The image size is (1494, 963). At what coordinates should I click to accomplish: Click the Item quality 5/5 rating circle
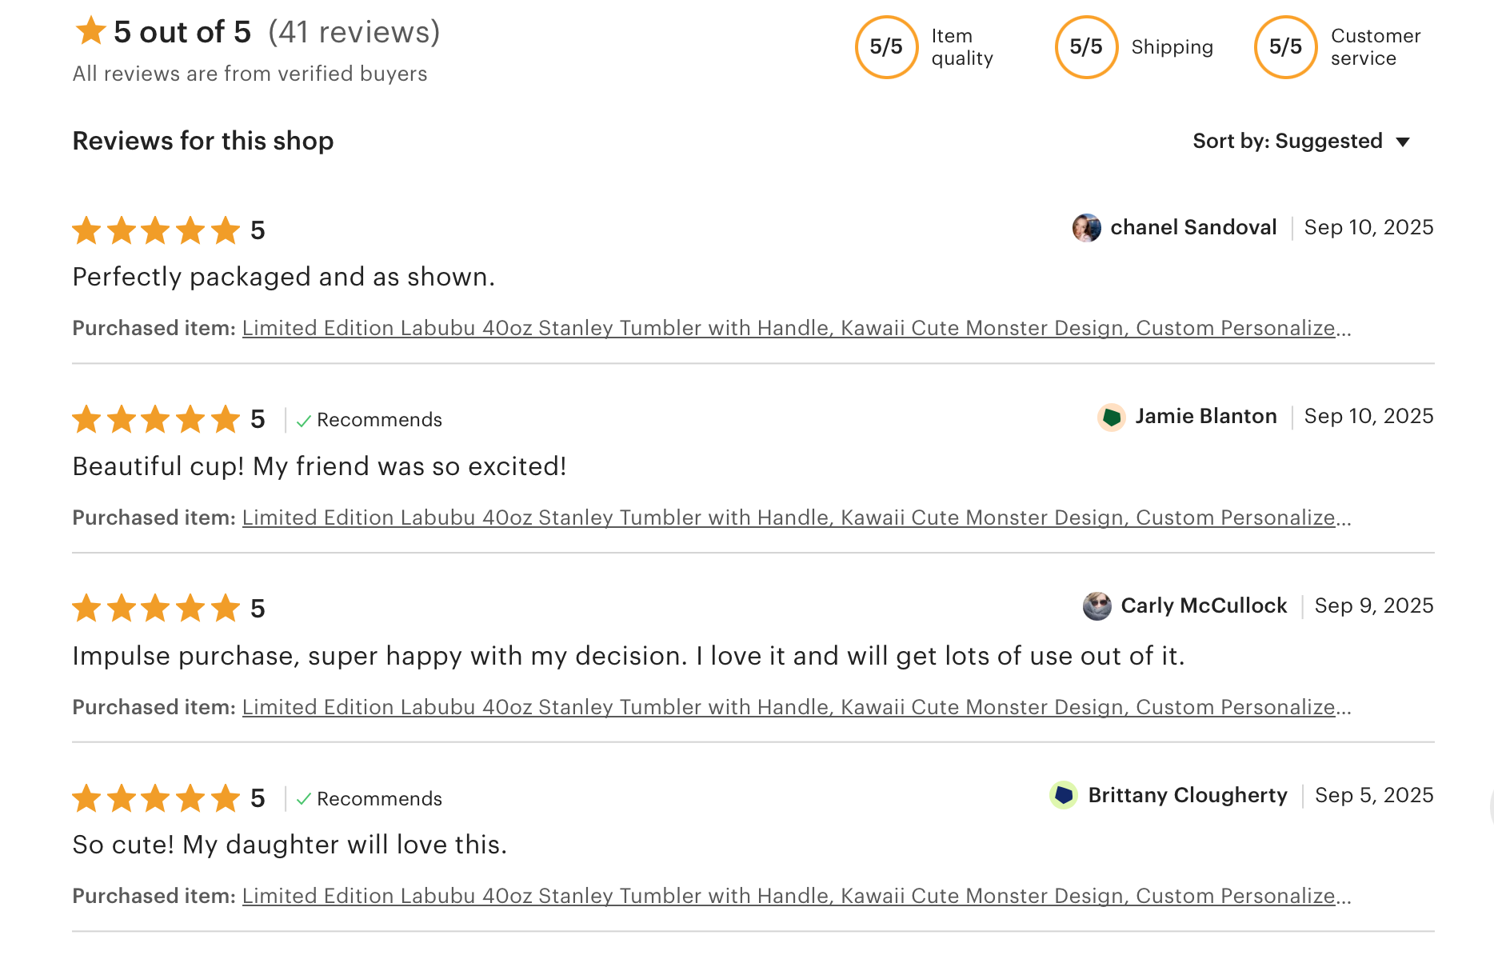pos(886,47)
